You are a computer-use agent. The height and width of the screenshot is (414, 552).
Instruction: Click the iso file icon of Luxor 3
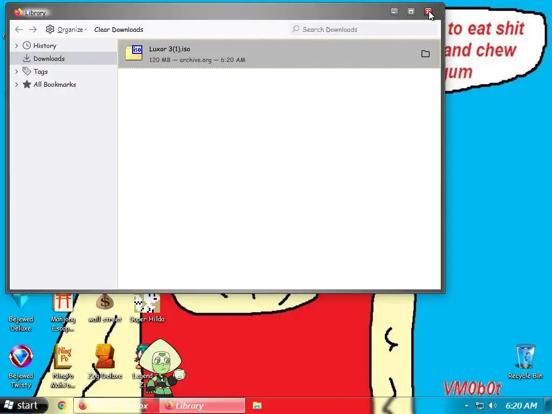(x=134, y=53)
